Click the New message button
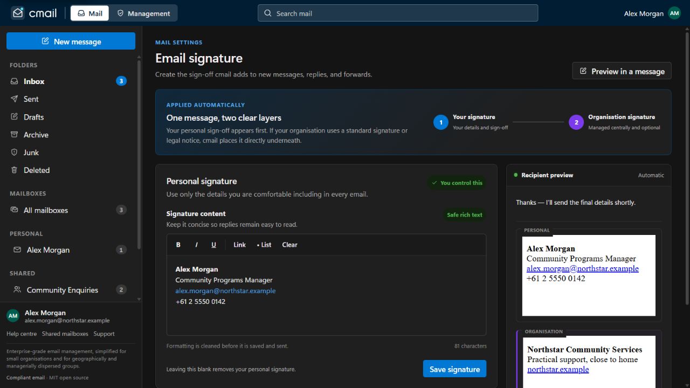 click(71, 41)
